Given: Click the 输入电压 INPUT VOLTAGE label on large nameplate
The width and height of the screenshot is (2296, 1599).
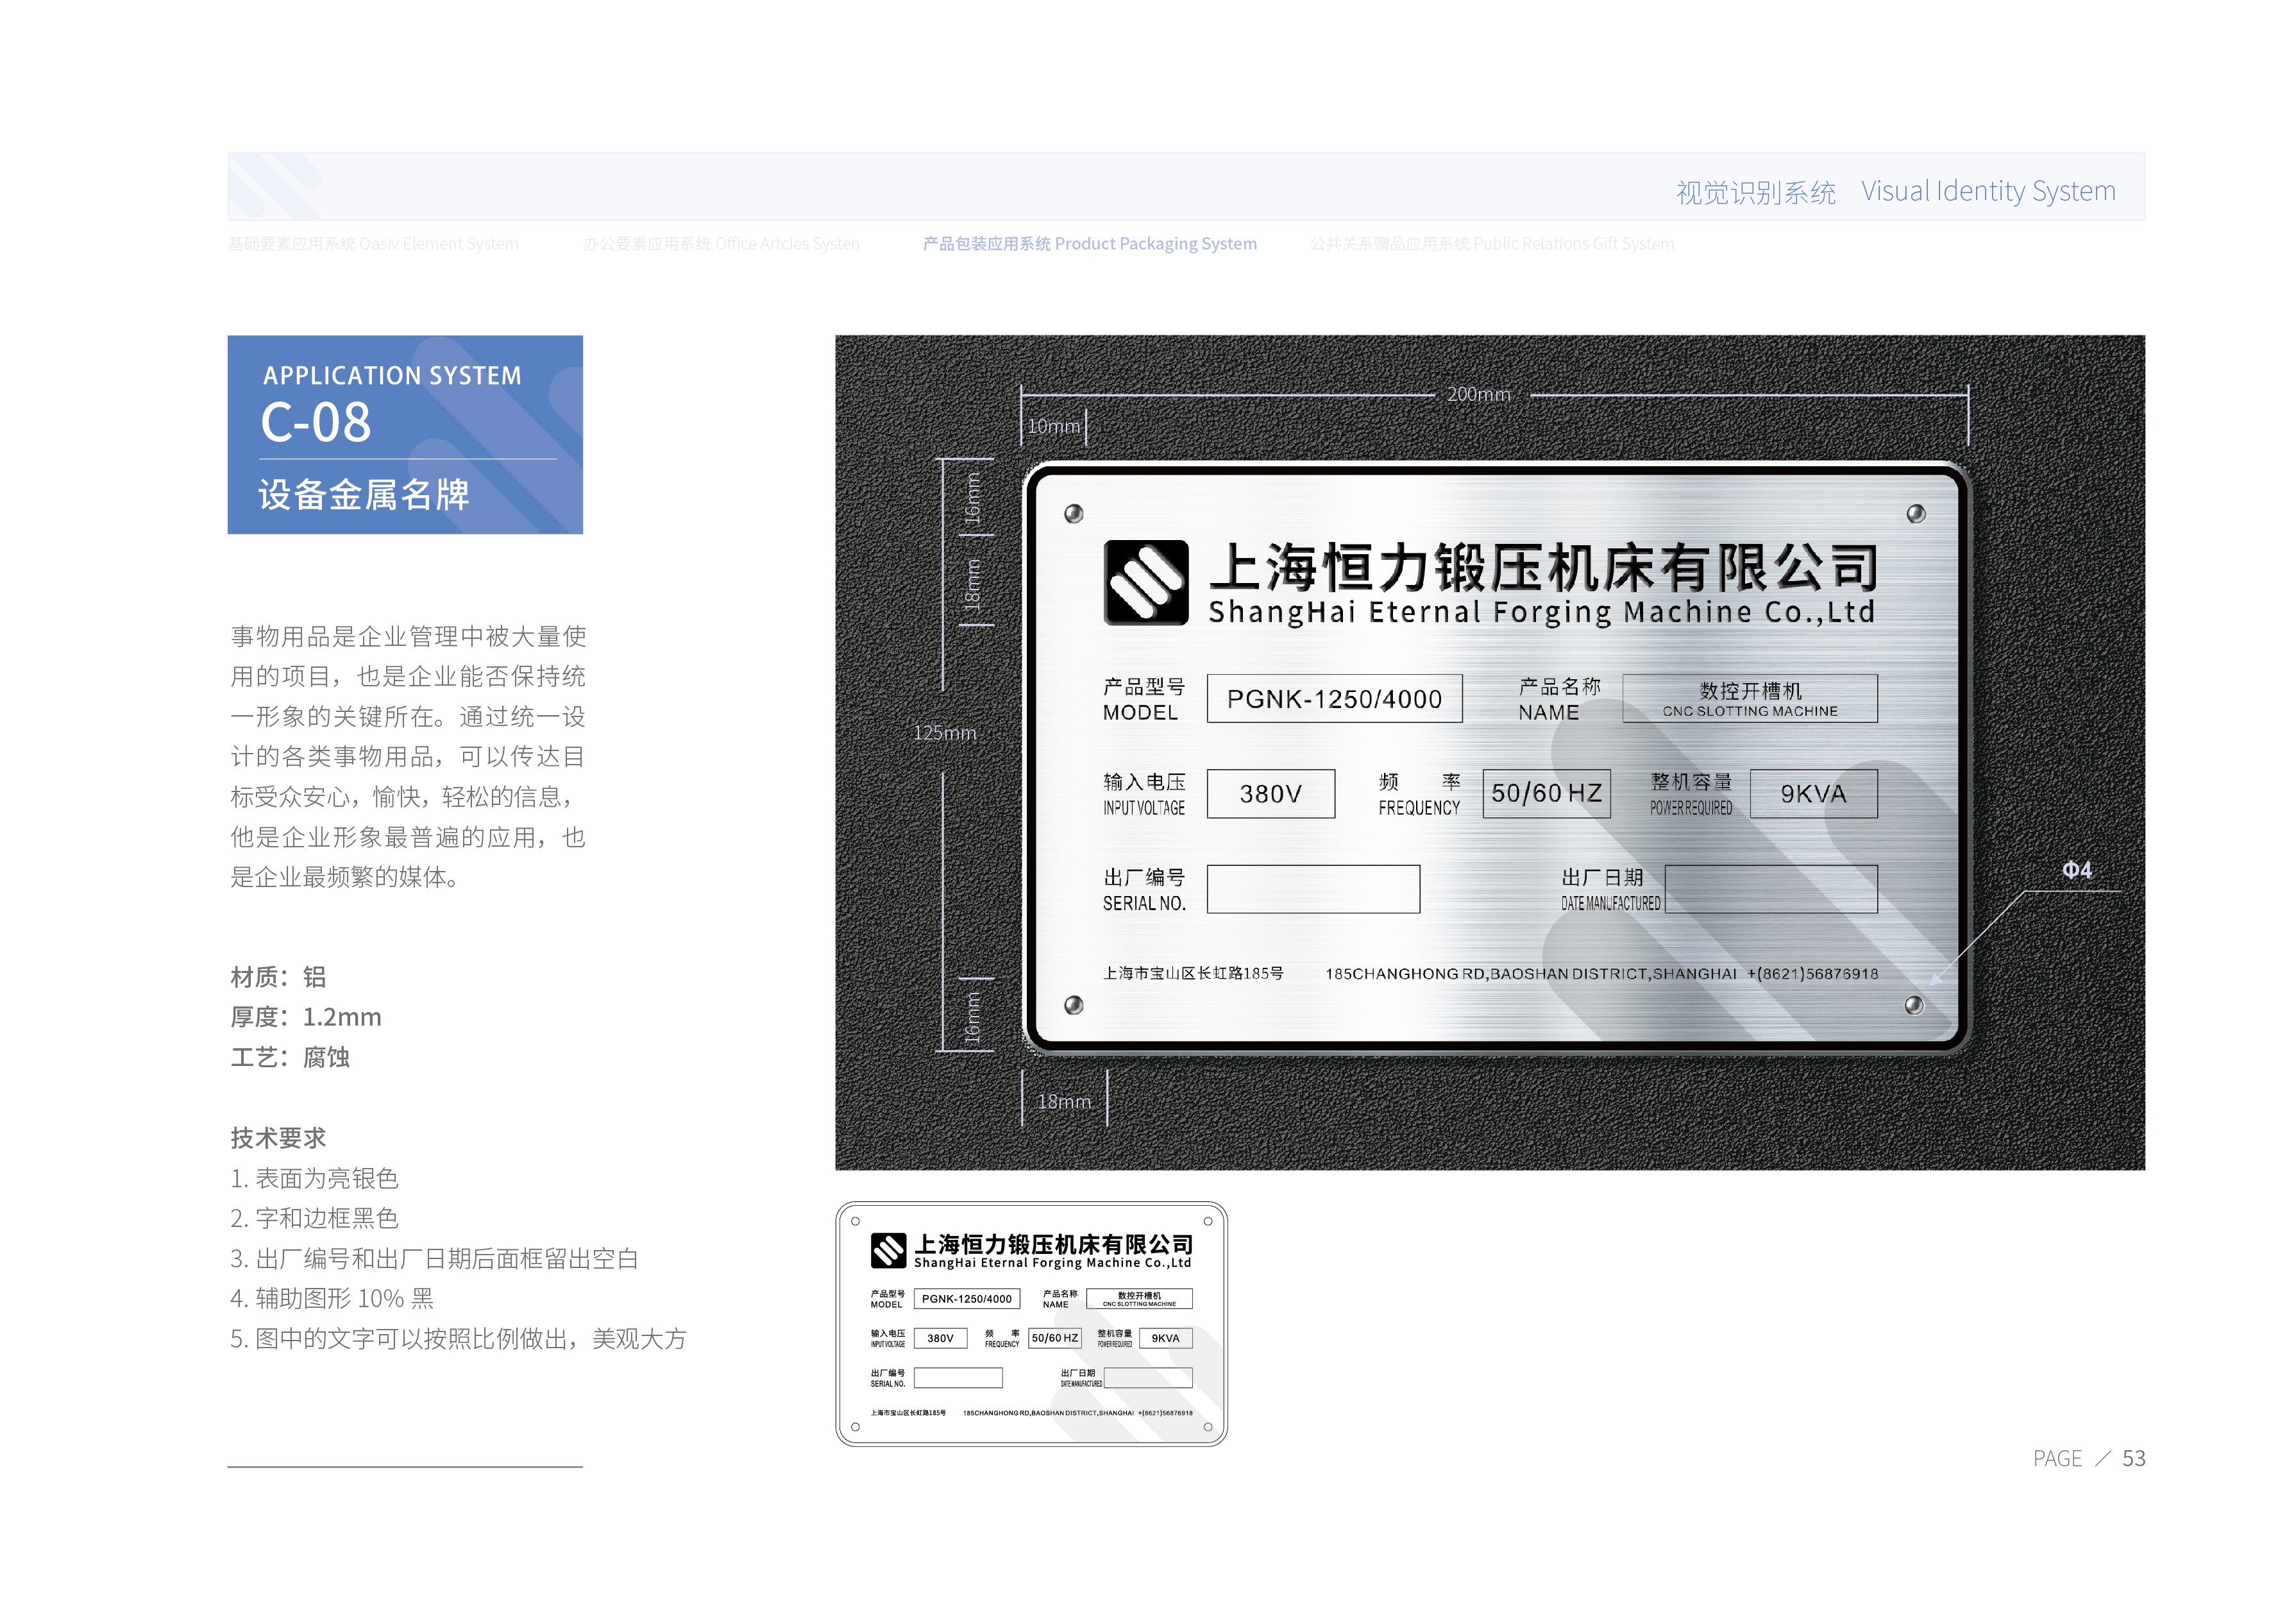Looking at the screenshot, I should coord(1144,794).
